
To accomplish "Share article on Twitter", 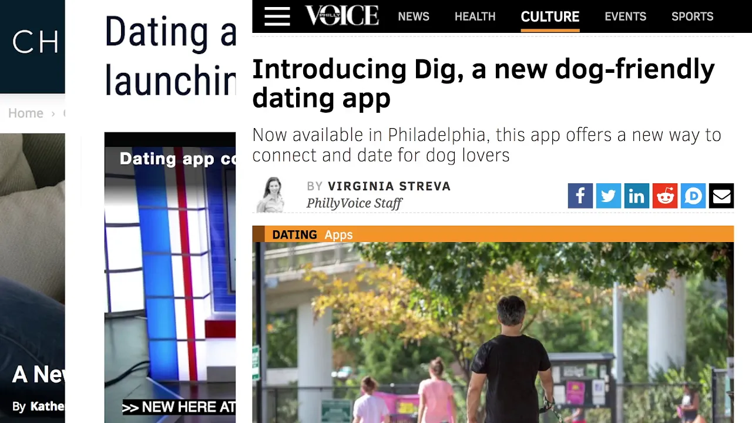I will click(x=608, y=196).
